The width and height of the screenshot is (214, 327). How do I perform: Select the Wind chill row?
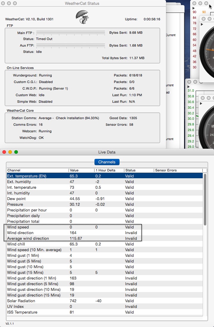pos(105,244)
